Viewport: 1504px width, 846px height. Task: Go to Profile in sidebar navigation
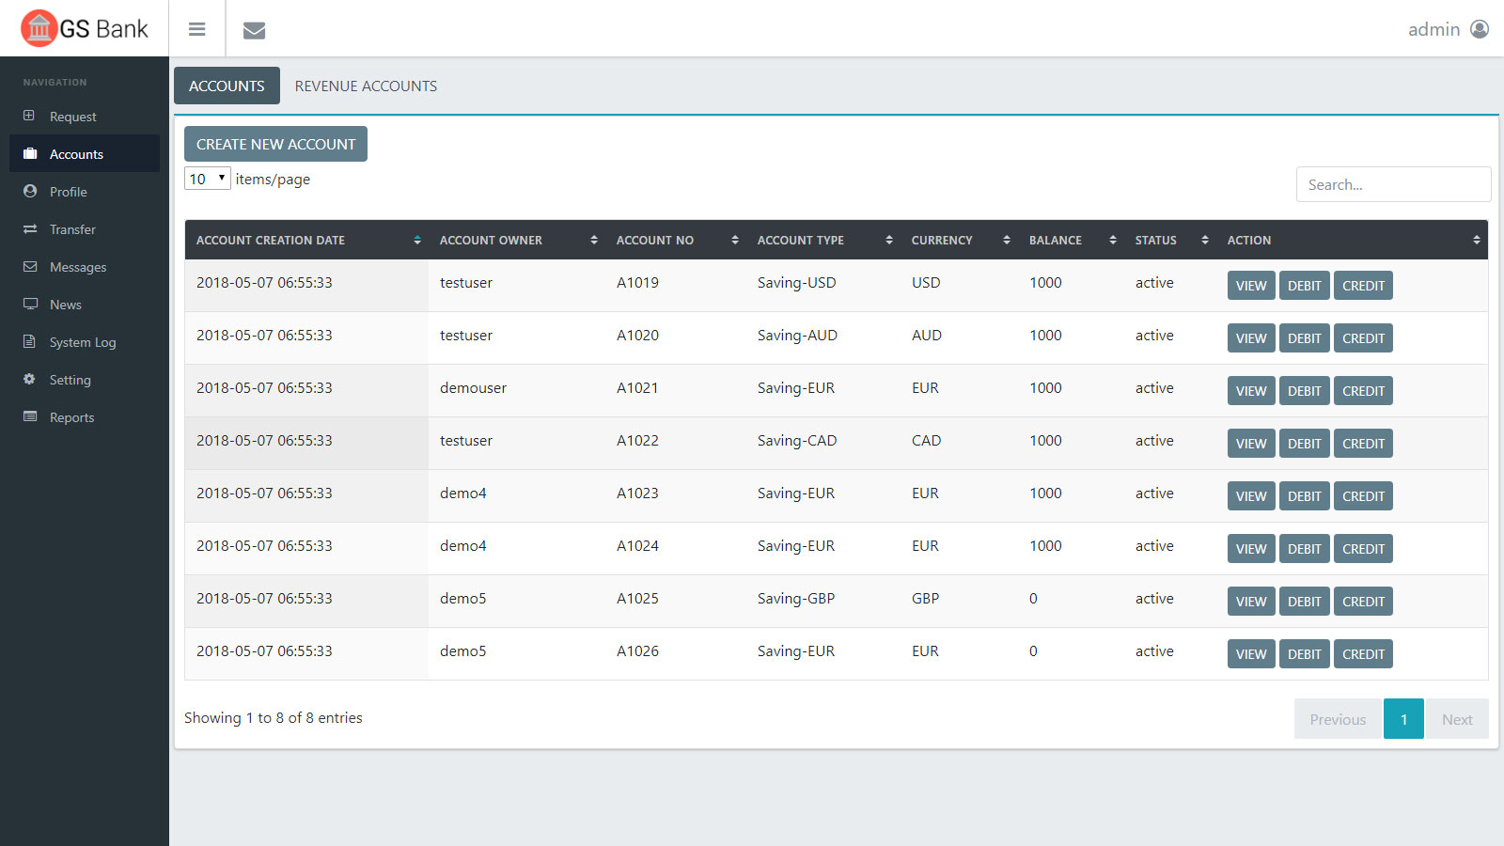tap(68, 192)
